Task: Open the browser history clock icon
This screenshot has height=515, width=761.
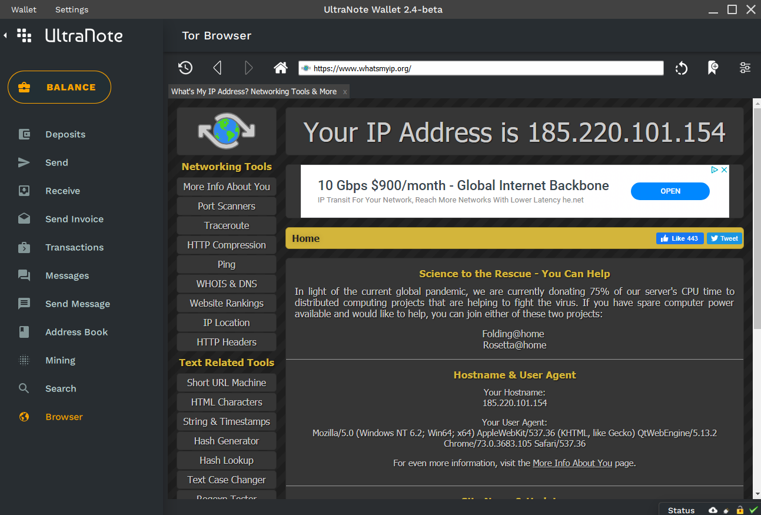Action: (185, 68)
